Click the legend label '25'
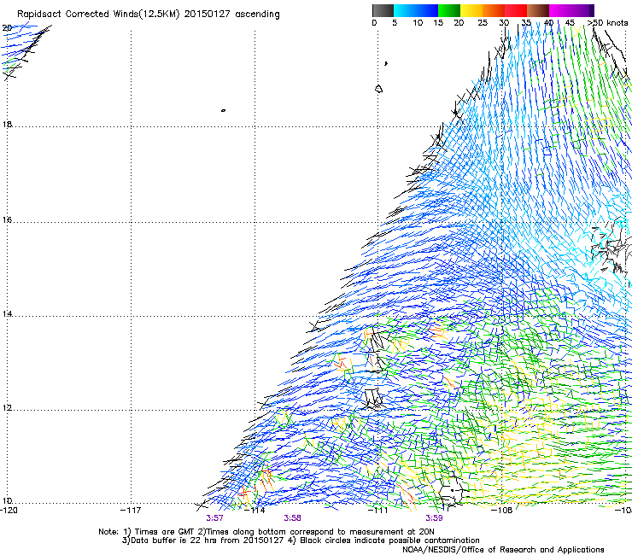 483,23
